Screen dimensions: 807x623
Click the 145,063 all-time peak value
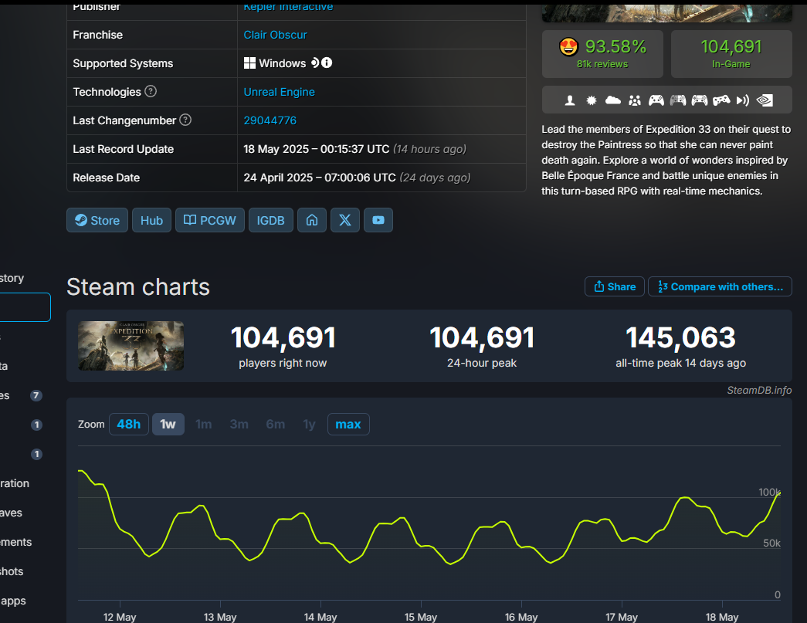click(680, 338)
